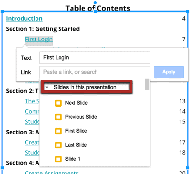Click the Create Assignments link
Viewport: 193px width, 174px height.
(x=52, y=172)
